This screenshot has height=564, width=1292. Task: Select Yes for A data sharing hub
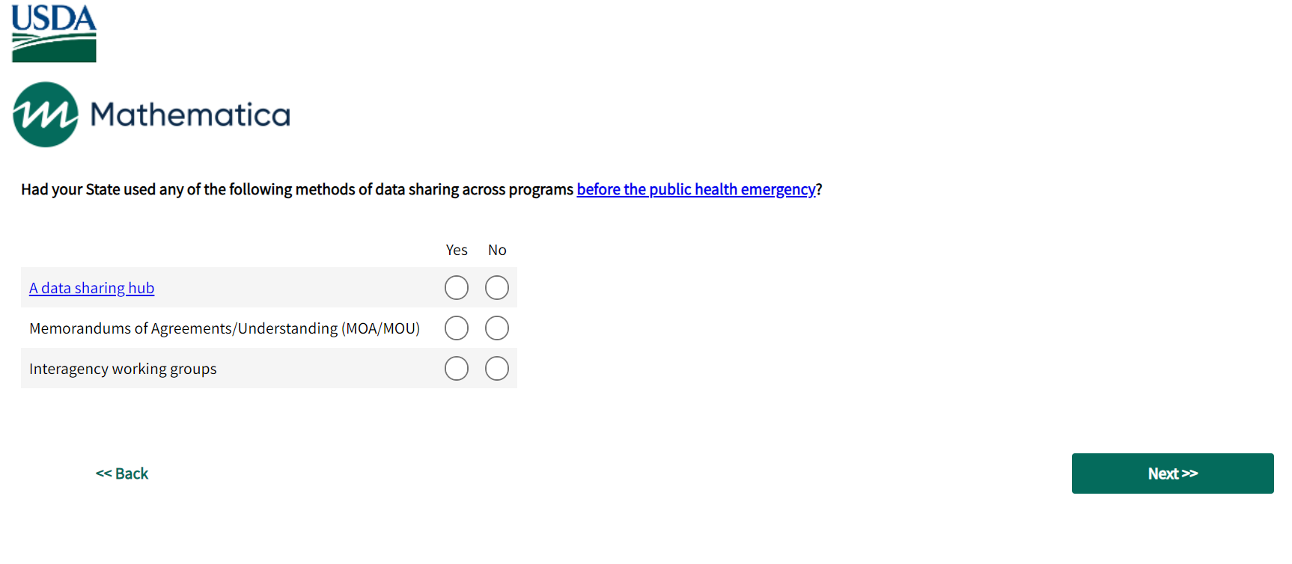click(457, 288)
